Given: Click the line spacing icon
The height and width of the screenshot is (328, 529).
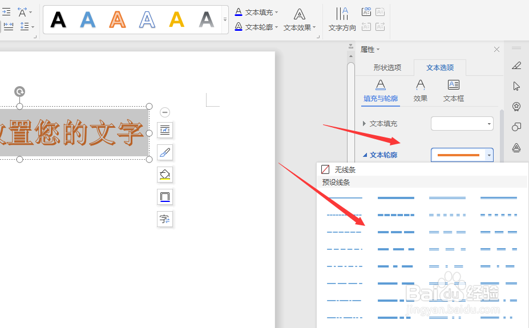Looking at the screenshot, I should (x=25, y=26).
